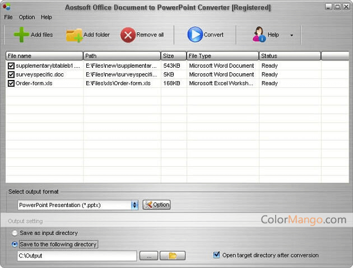The height and width of the screenshot is (268, 353).
Task: Select the Order-form.xls file name
Action: click(x=34, y=83)
